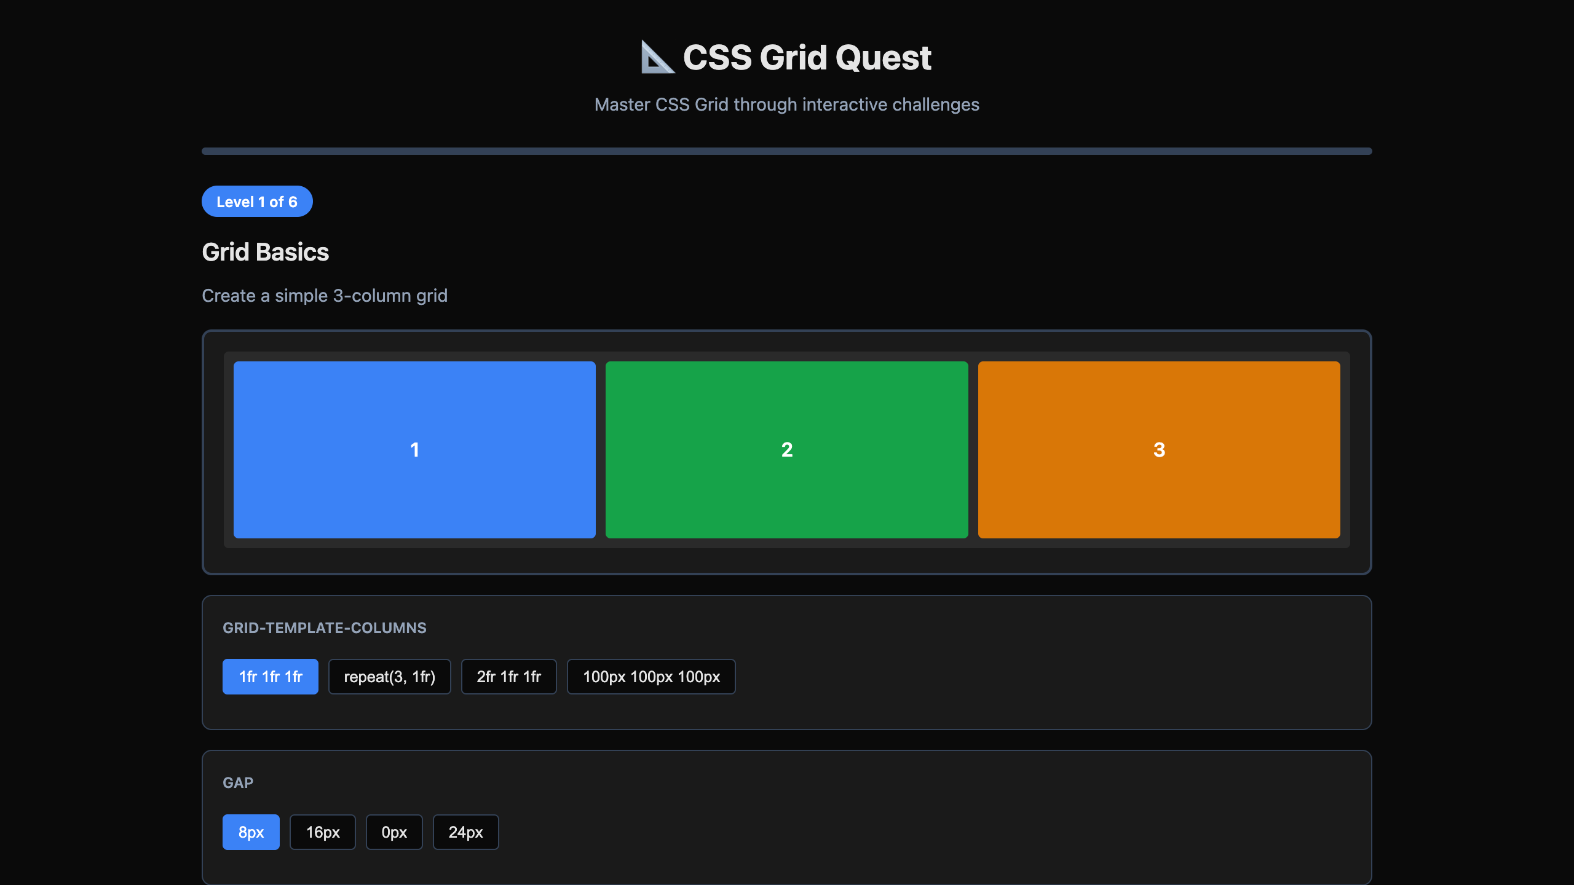
Task: Click the green grid cell numbered 2
Action: point(787,450)
